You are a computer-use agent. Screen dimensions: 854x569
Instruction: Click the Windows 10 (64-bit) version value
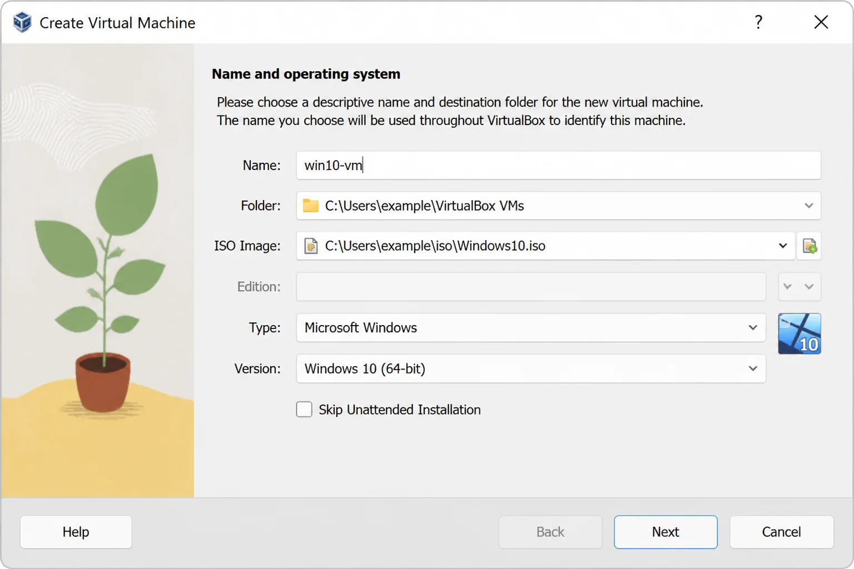pos(365,368)
